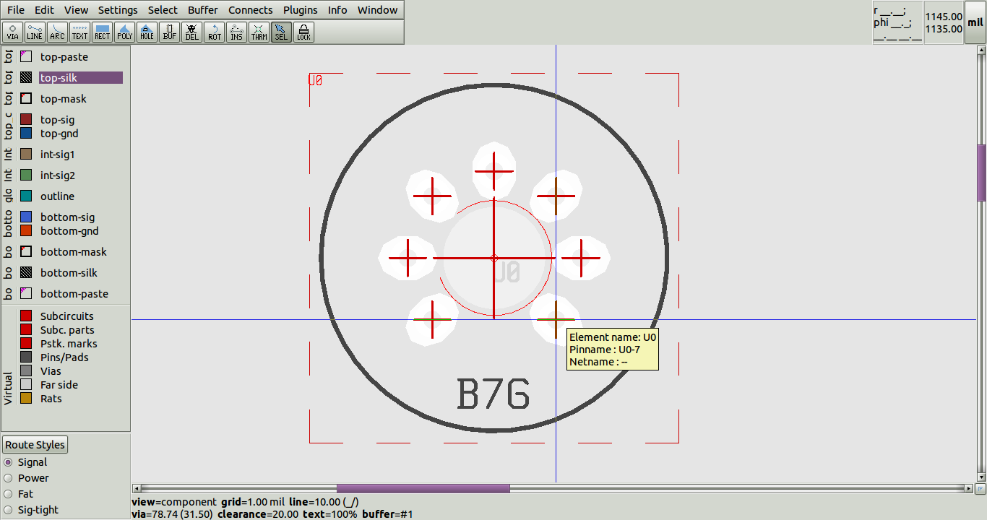The height and width of the screenshot is (520, 987).
Task: Collapse the Virtual layer group
Action: pyautogui.click(x=8, y=389)
